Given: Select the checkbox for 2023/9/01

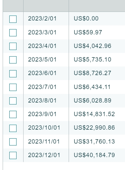Looking at the screenshot, I should 13,114.
